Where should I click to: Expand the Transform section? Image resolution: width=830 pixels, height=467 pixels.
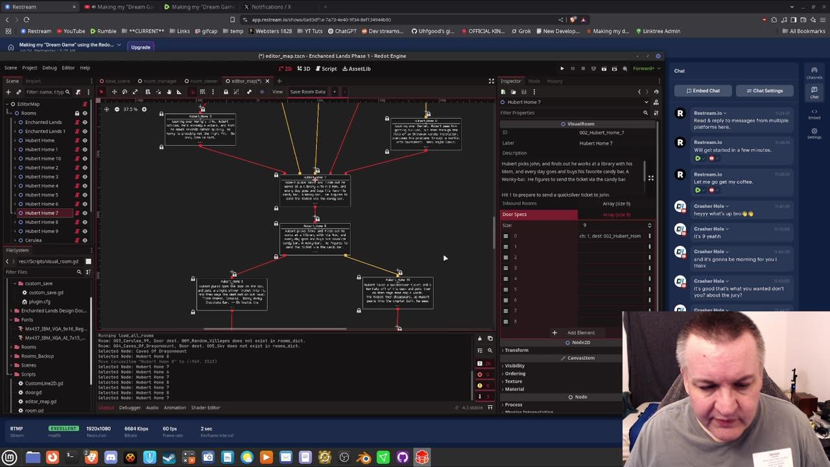[x=516, y=350]
